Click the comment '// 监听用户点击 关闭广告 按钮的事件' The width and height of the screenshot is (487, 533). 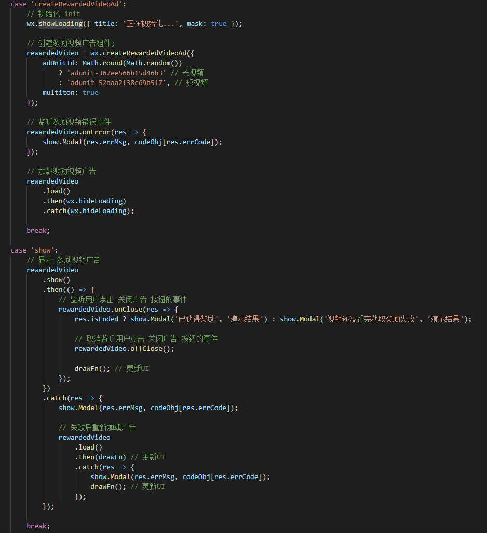coord(123,300)
